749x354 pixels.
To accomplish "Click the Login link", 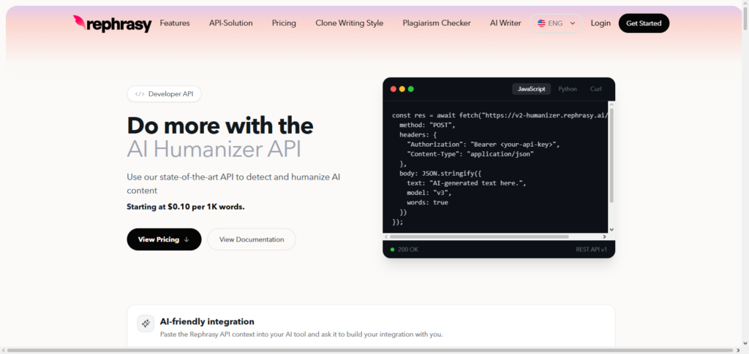I will tap(601, 23).
